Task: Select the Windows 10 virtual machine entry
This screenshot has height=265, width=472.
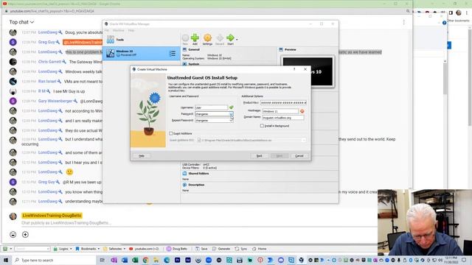Action: pos(141,53)
